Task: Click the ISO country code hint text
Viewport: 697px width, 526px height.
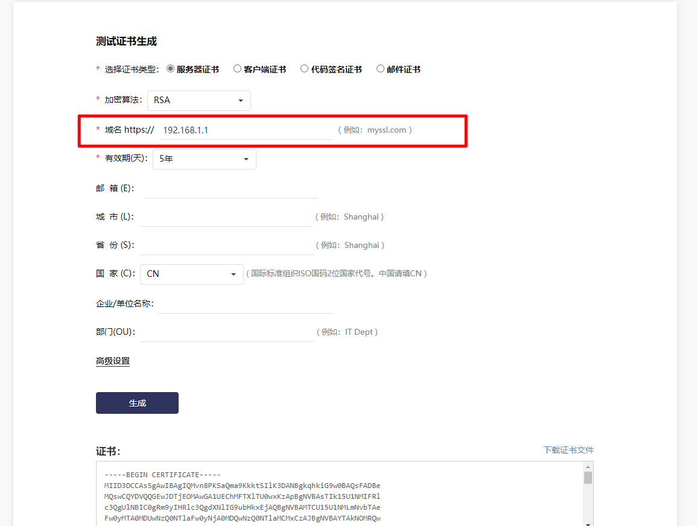Action: click(x=337, y=274)
